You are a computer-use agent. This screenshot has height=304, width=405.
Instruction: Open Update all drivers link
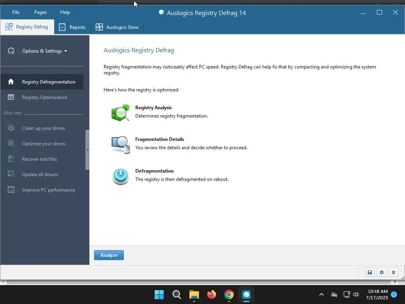(40, 175)
